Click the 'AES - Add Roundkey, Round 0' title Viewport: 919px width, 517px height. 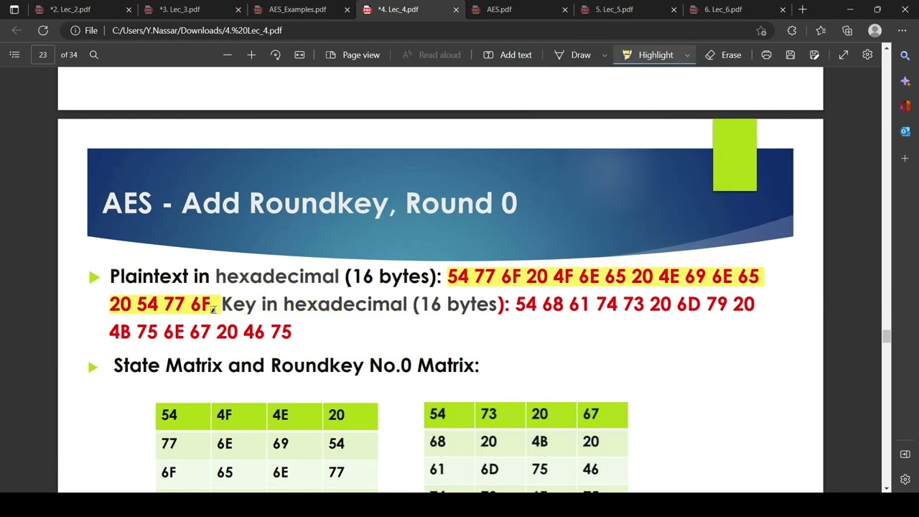click(309, 203)
